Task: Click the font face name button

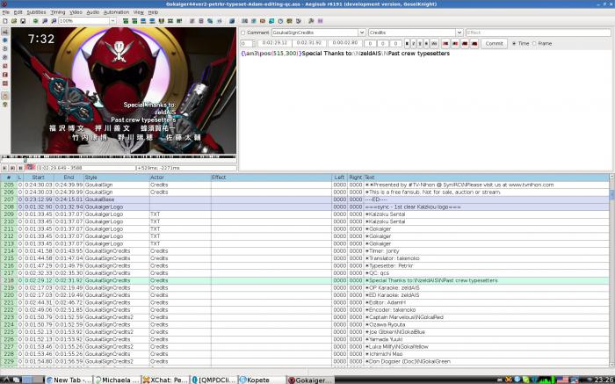Action: tap(434, 44)
